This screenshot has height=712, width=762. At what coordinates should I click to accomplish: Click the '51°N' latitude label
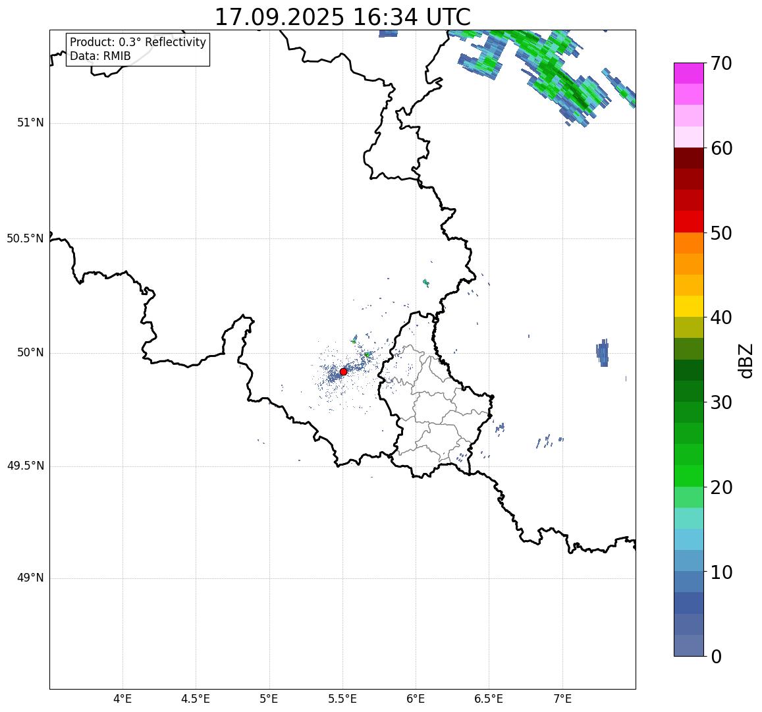[30, 123]
